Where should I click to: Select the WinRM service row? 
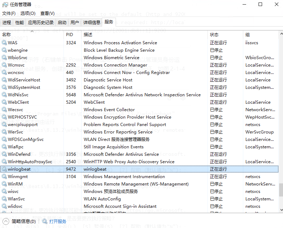106,184
